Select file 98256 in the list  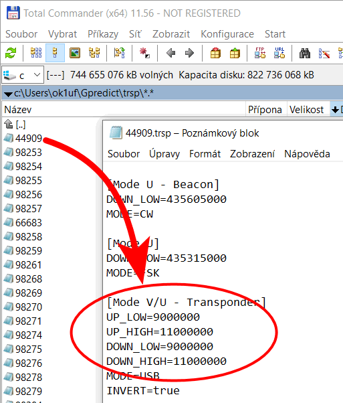pyautogui.click(x=29, y=195)
